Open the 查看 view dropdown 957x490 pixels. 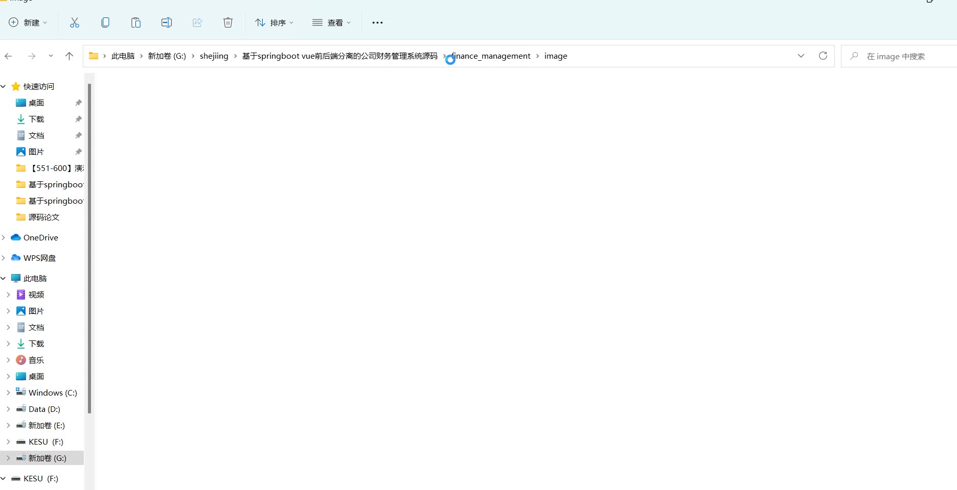coord(332,22)
